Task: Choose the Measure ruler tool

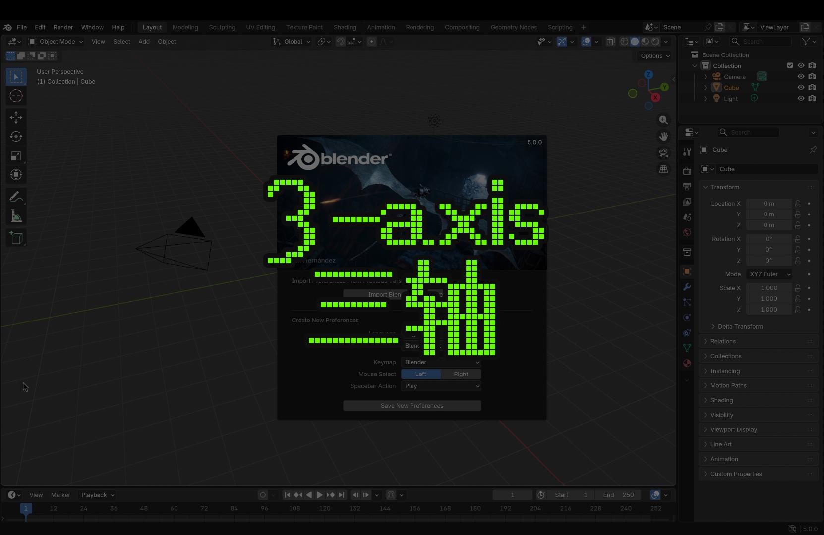Action: coord(16,216)
